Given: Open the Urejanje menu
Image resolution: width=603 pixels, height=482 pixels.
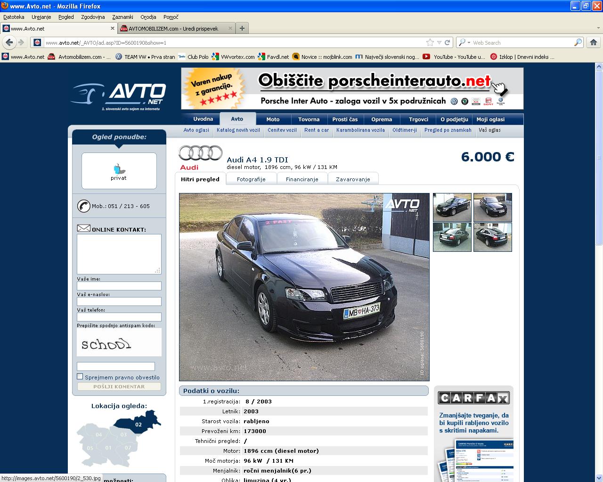Looking at the screenshot, I should (x=41, y=17).
